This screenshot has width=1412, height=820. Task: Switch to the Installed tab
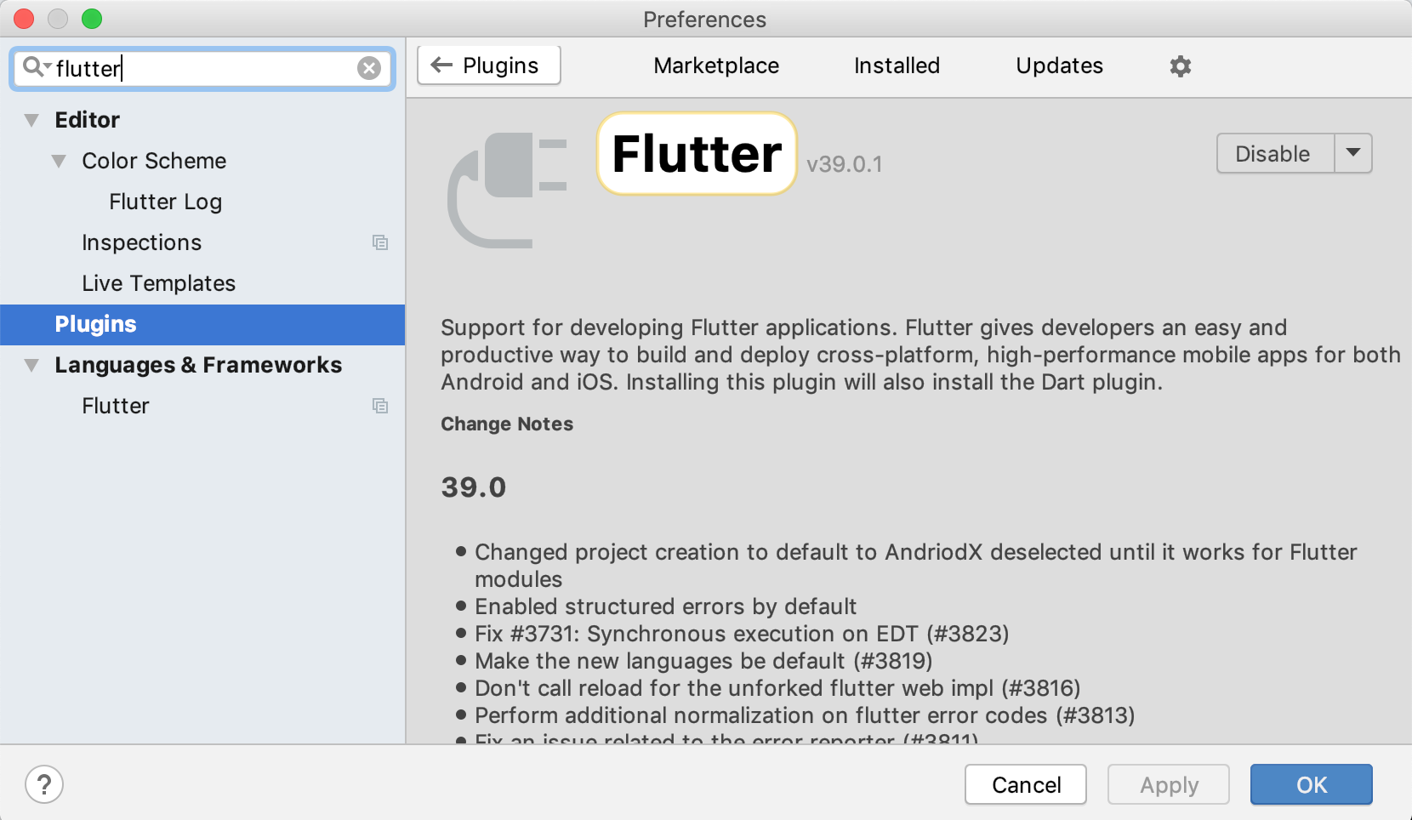pos(897,65)
